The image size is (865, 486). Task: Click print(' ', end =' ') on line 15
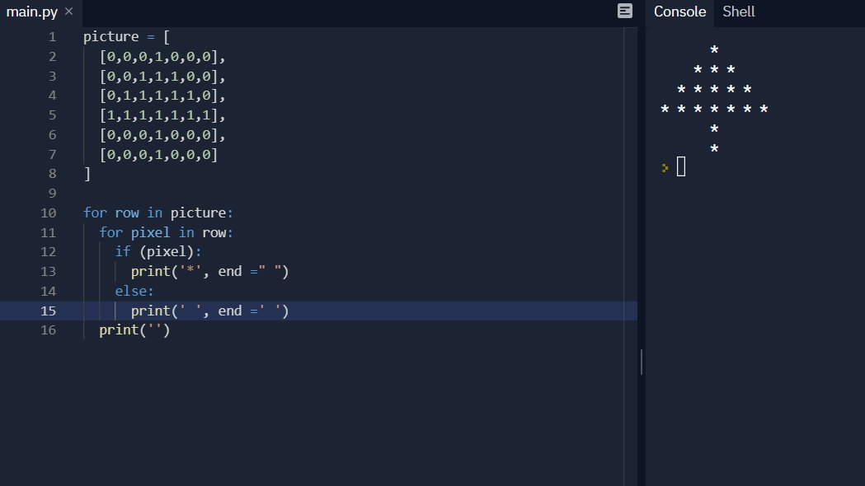pos(209,311)
